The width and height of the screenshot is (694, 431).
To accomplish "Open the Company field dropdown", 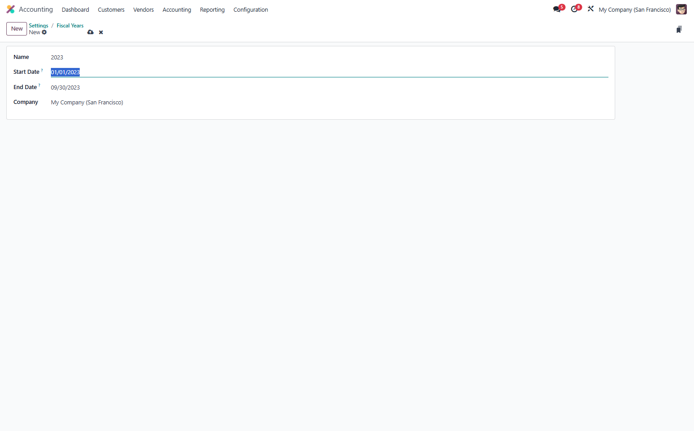I will pyautogui.click(x=329, y=103).
